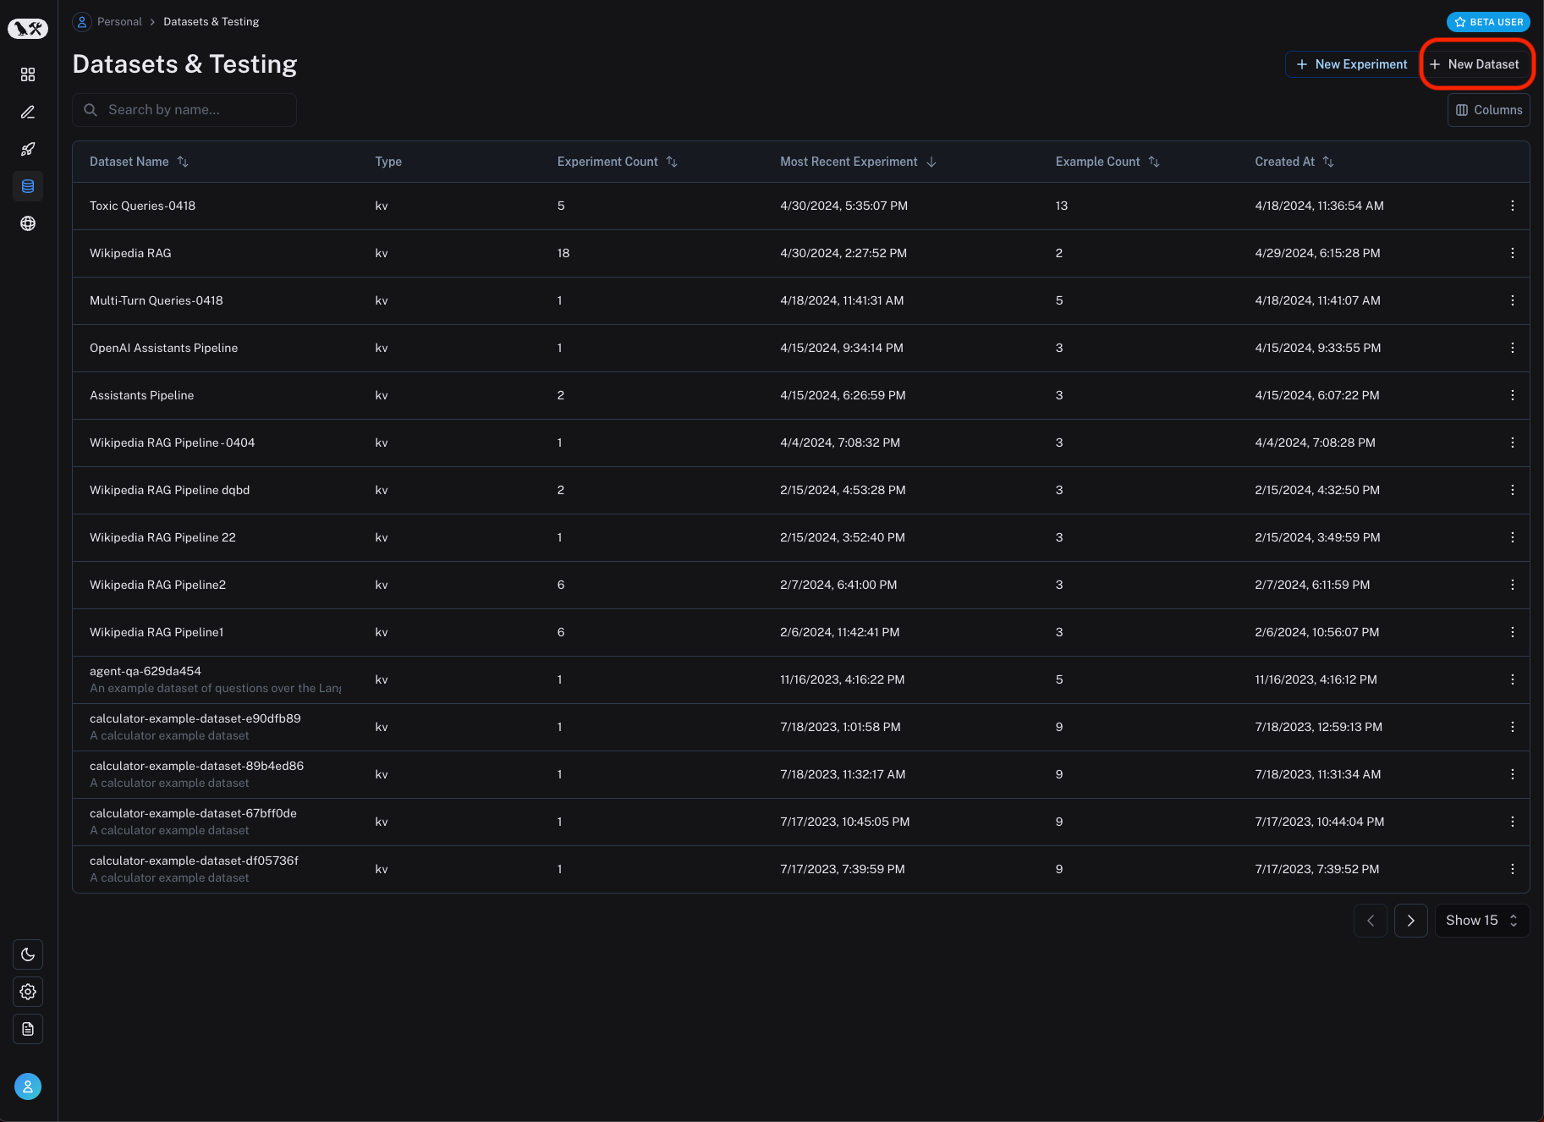The width and height of the screenshot is (1544, 1122).
Task: Click the Personal breadcrumb link
Action: click(119, 22)
